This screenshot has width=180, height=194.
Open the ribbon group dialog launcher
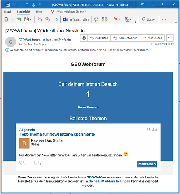(135, 23)
